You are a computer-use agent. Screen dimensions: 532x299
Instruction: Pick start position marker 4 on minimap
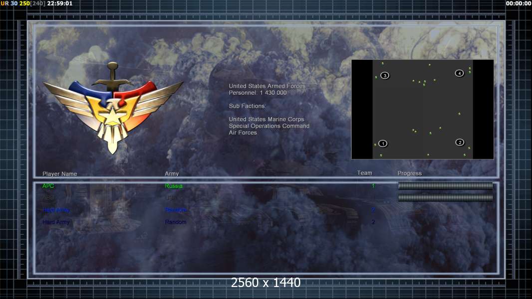(x=460, y=73)
